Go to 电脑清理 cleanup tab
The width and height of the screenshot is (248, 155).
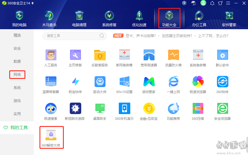click(79, 19)
